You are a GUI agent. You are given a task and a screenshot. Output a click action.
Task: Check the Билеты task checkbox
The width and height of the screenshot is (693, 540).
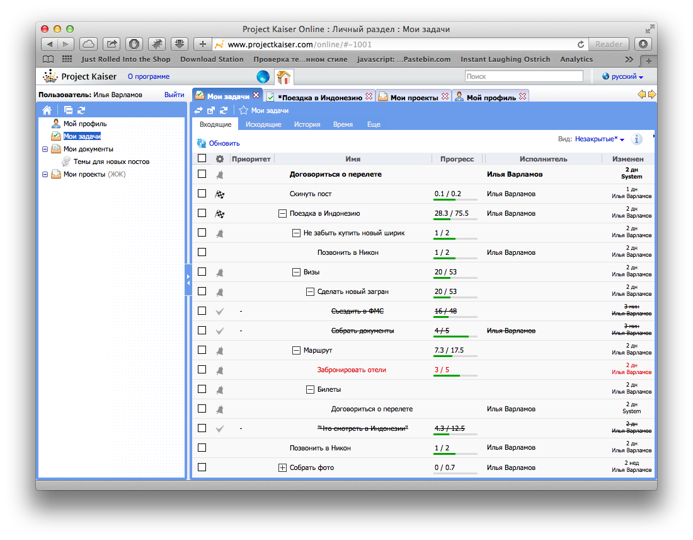[202, 389]
